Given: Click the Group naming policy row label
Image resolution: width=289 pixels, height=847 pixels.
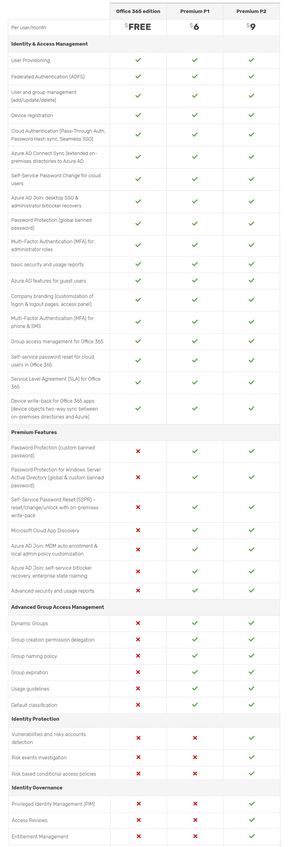Looking at the screenshot, I should (34, 656).
